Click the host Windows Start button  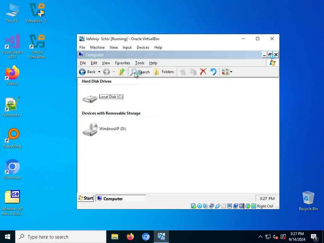(8, 237)
